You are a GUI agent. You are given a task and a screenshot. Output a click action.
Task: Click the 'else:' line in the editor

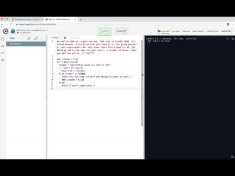(62, 83)
